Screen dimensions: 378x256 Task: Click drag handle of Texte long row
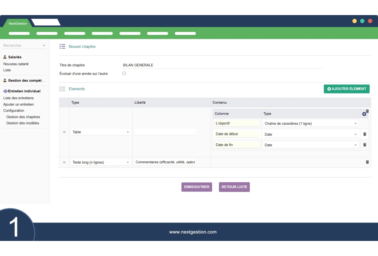[64, 162]
